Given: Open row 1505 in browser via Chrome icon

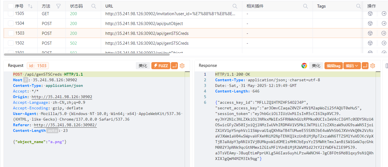Looking at the screenshot, I should point(370,13).
